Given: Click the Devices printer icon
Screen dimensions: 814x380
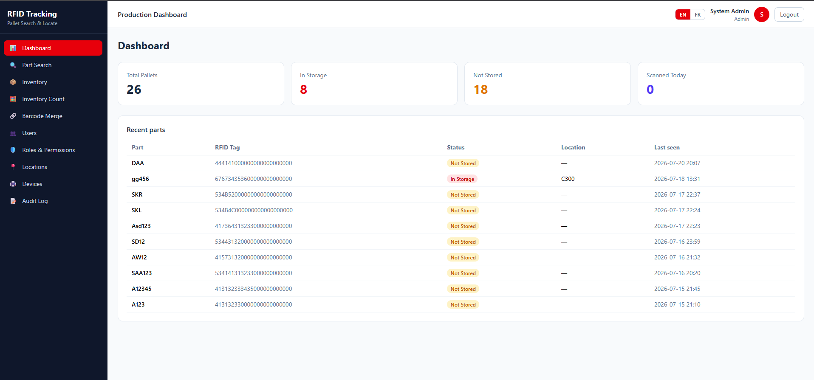Looking at the screenshot, I should 13,184.
